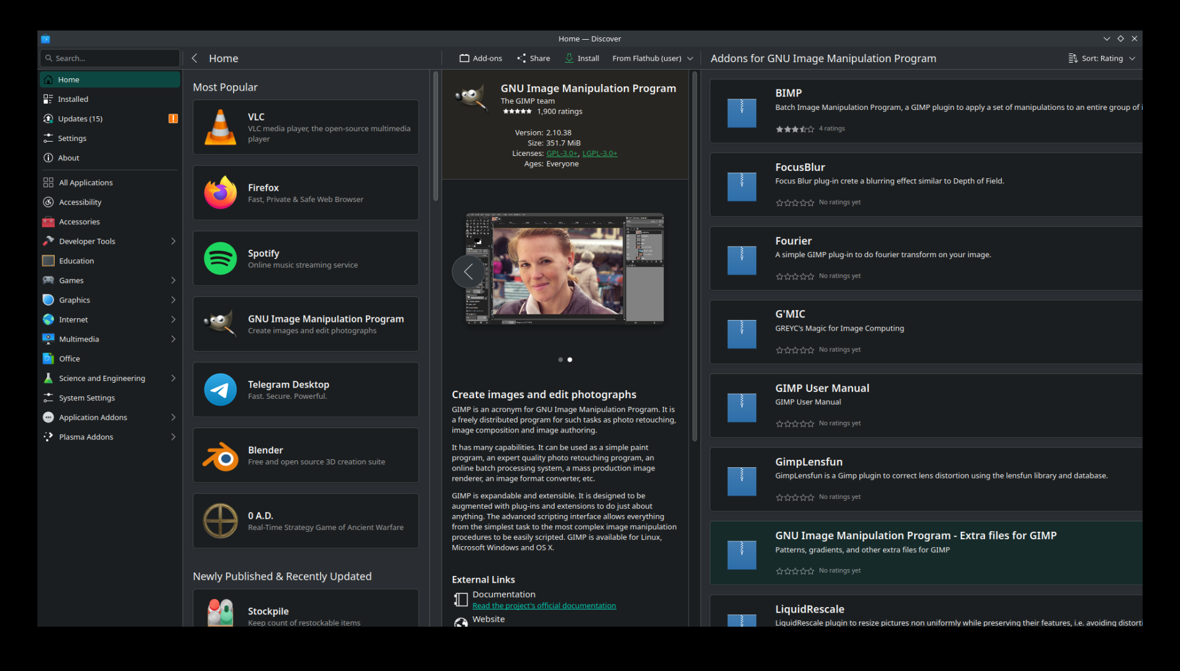Click the GIMP mascot icon in Most Popular list
This screenshot has height=671, width=1180.
221,324
